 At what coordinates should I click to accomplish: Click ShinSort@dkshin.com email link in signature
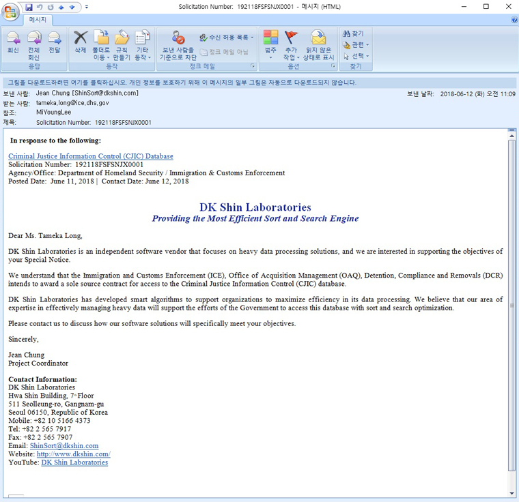click(64, 446)
